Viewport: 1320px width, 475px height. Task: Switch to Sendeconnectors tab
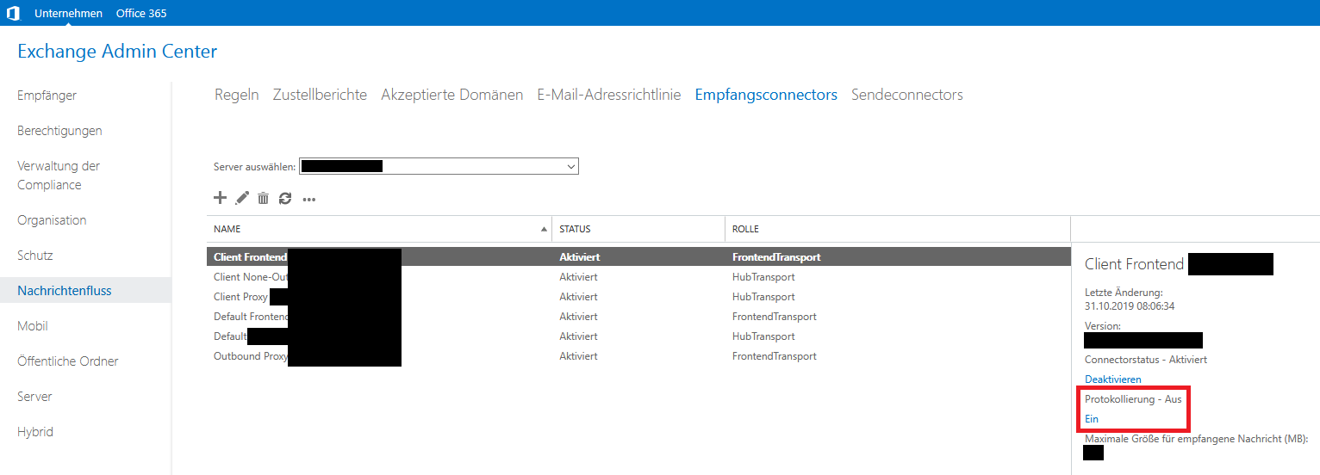[906, 95]
